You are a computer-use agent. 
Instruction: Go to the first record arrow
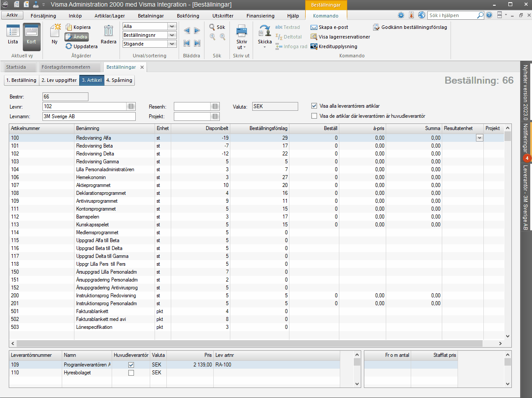(187, 43)
